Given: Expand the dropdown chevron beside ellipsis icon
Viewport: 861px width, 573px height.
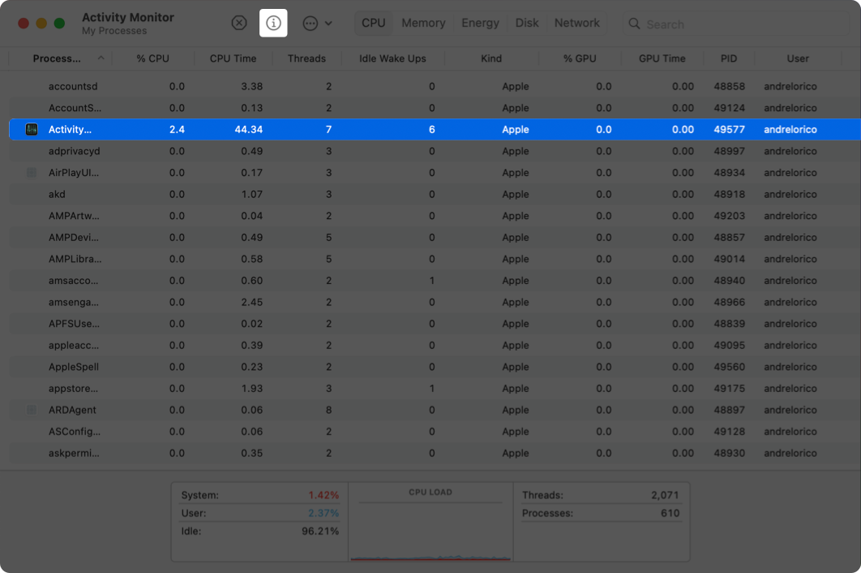Looking at the screenshot, I should 328,24.
